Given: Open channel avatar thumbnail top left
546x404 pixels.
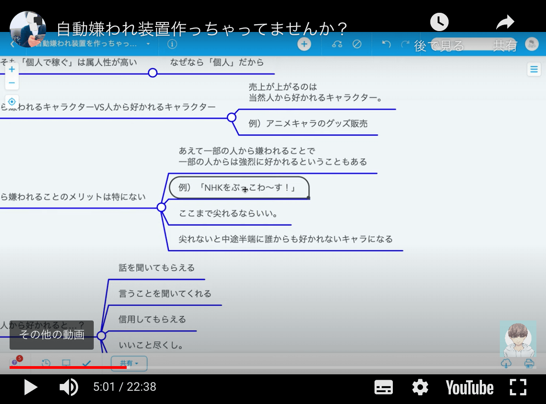Looking at the screenshot, I should coord(28,29).
